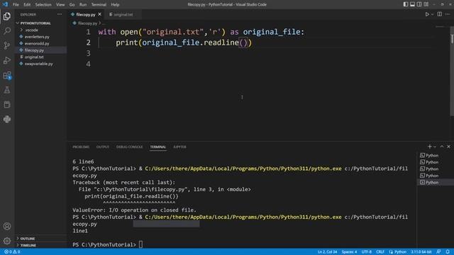Toggle panel visibility layout icon
The width and height of the screenshot is (454, 255).
pos(412,4)
